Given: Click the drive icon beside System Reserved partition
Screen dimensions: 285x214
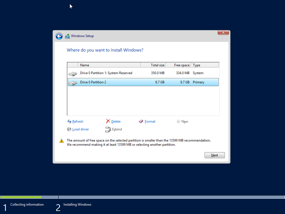Looking at the screenshot, I should click(x=72, y=73).
